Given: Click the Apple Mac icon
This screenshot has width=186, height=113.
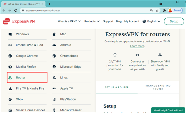Looking at the screenshot, I should (54, 34).
